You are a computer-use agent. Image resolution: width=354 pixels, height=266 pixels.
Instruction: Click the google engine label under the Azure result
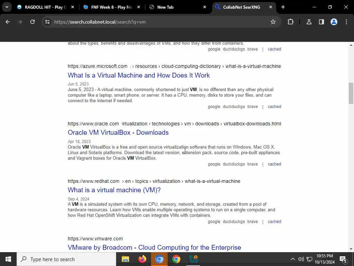(214, 107)
